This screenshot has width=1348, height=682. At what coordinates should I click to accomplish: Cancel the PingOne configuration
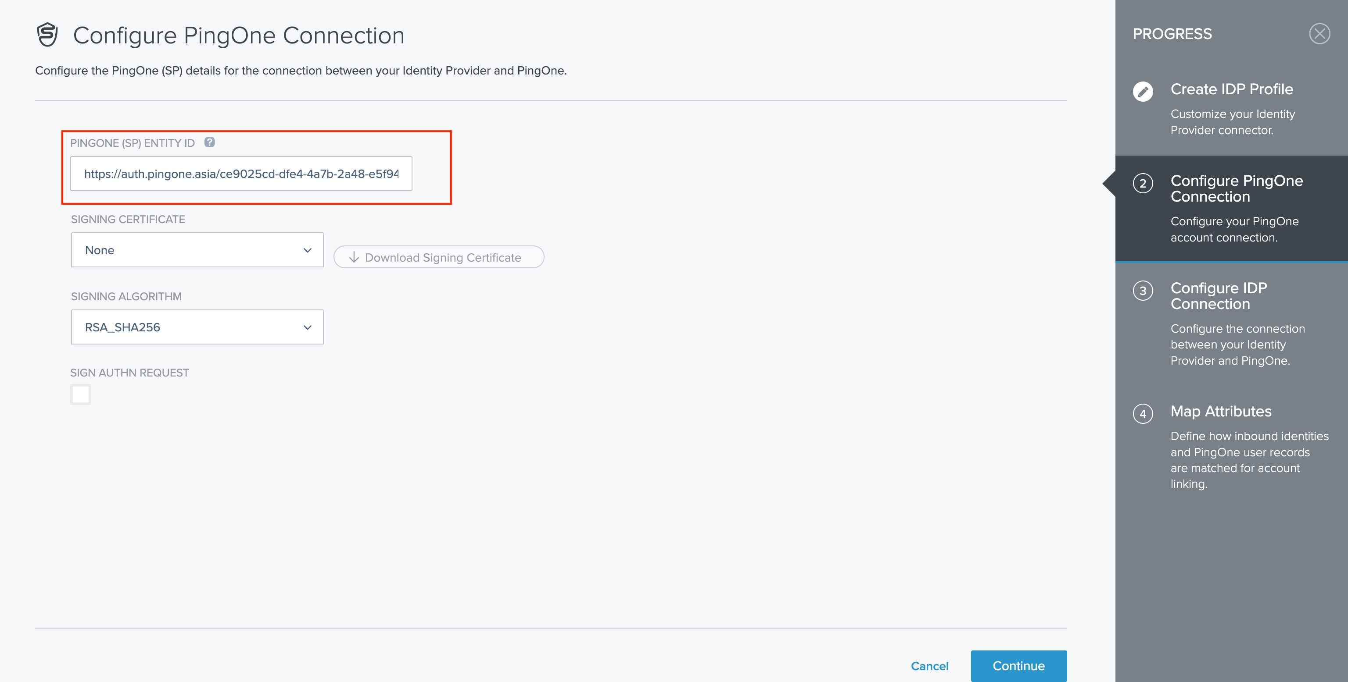click(x=929, y=666)
